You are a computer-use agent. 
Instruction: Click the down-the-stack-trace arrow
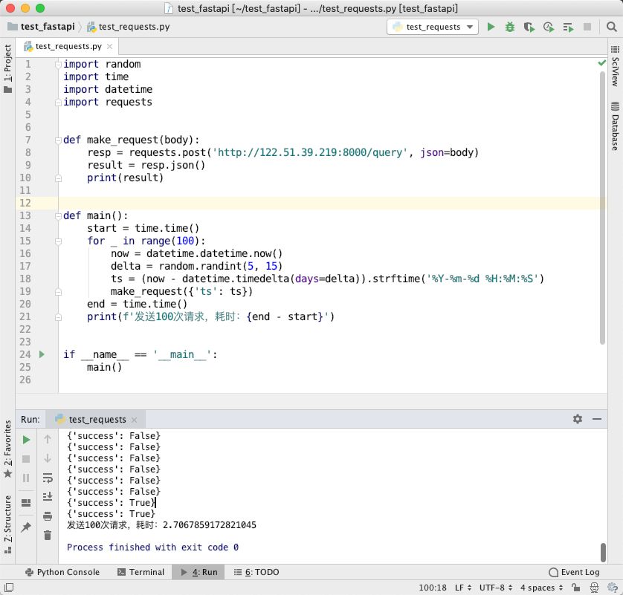48,458
